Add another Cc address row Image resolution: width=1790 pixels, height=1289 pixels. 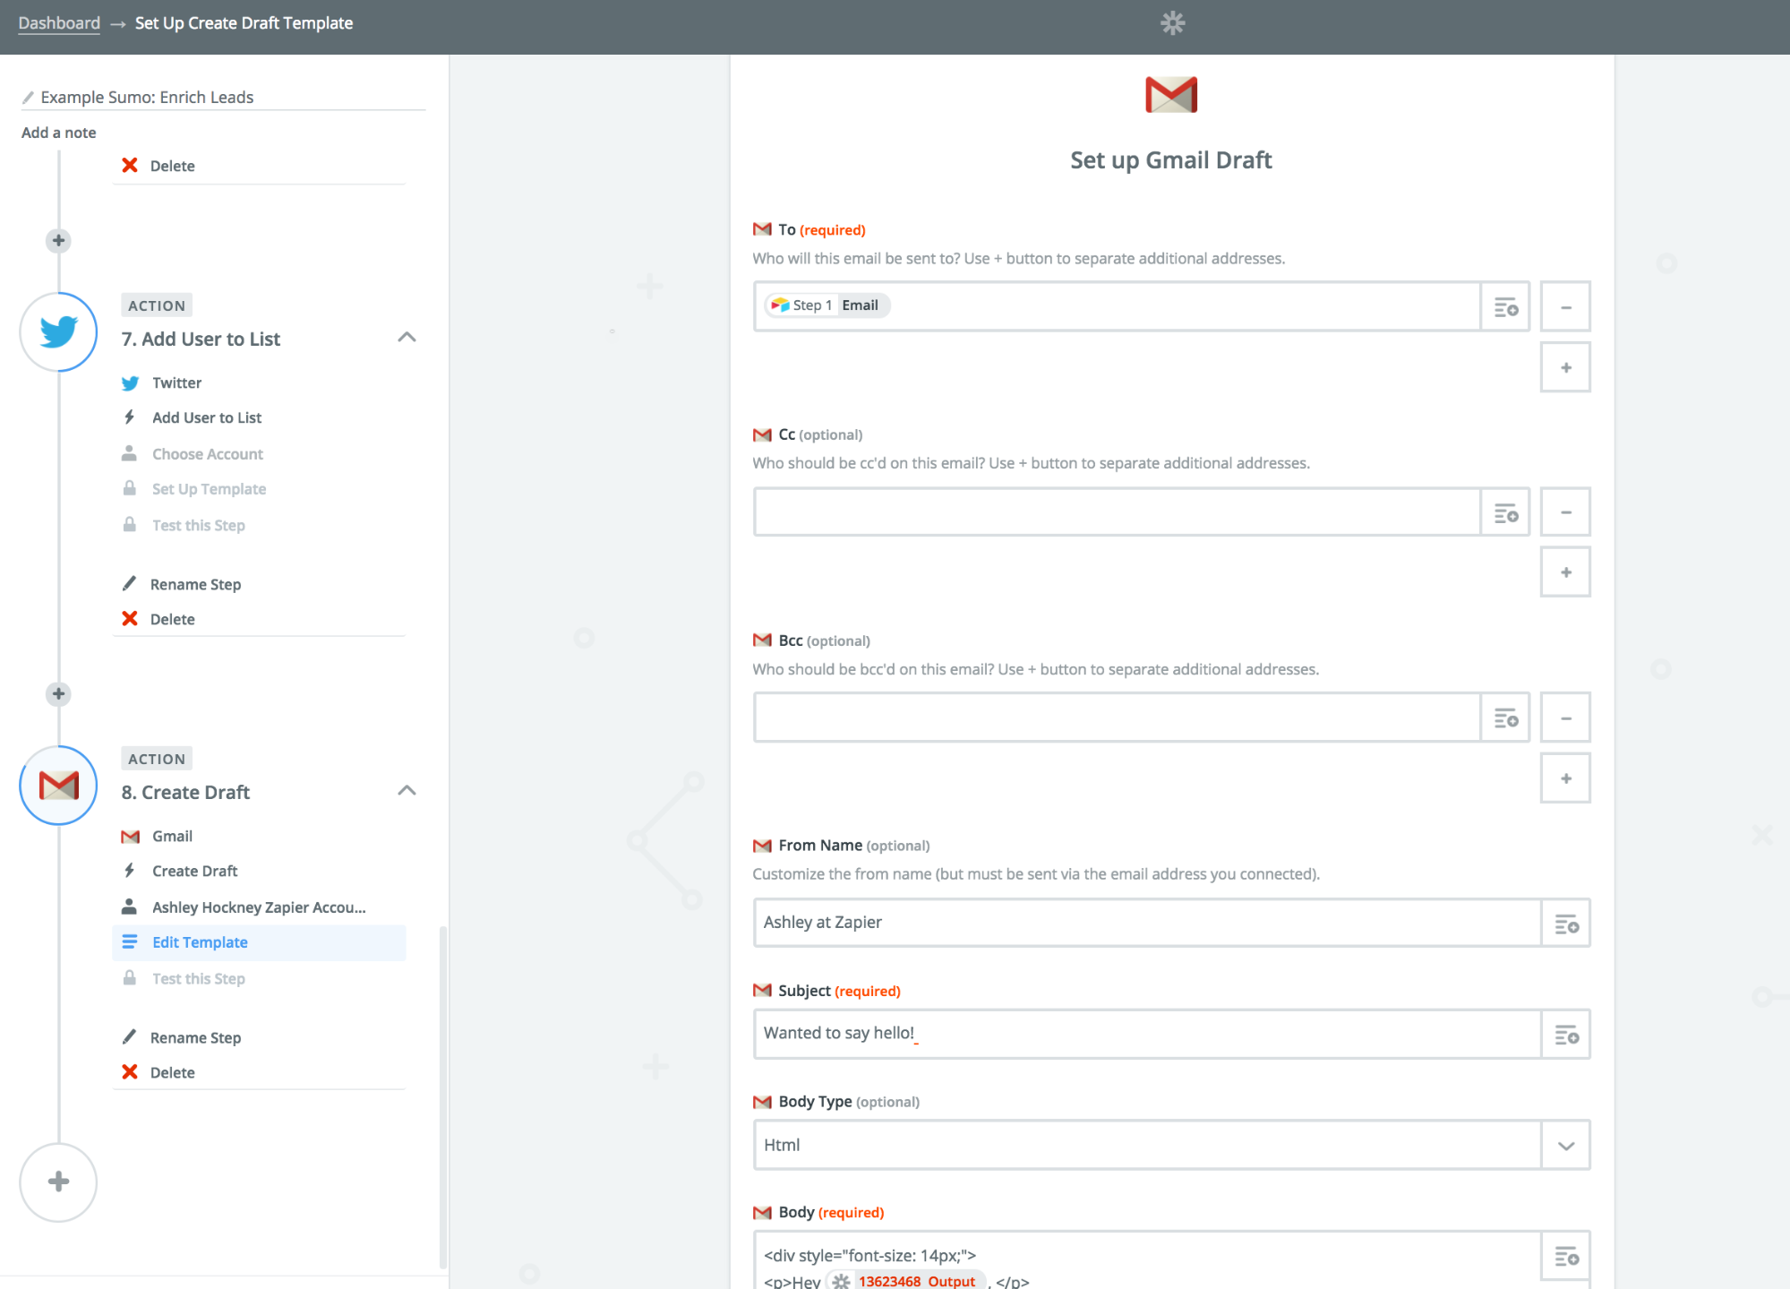(x=1565, y=572)
